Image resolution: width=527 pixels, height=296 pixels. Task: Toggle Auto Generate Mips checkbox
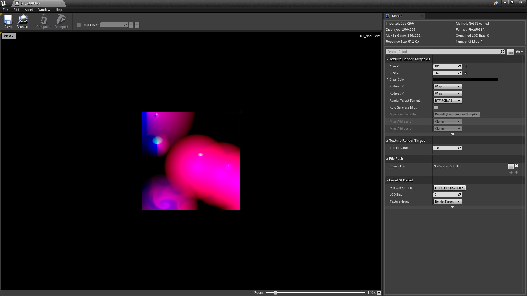pyautogui.click(x=436, y=107)
